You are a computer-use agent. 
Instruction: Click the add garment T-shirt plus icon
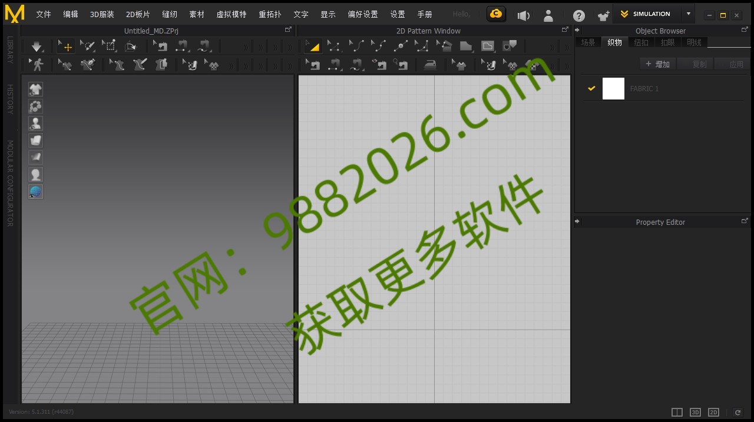coord(603,16)
